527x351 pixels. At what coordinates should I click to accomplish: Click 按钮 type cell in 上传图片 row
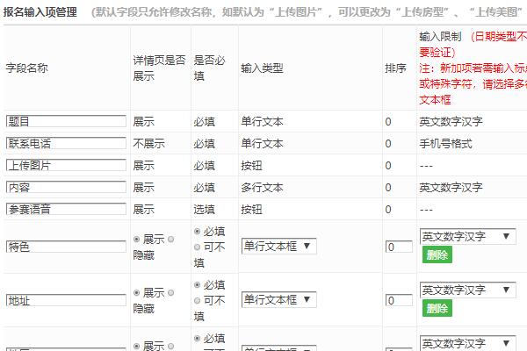tap(251, 166)
